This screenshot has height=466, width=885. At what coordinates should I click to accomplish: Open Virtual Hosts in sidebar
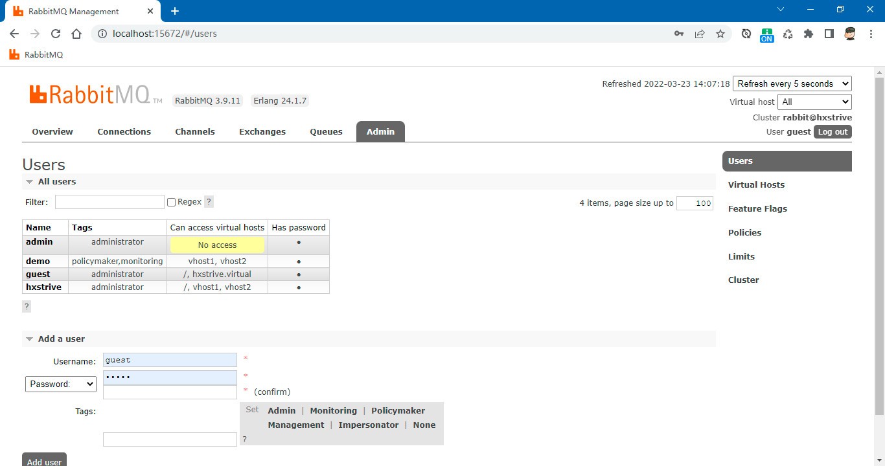pos(756,185)
